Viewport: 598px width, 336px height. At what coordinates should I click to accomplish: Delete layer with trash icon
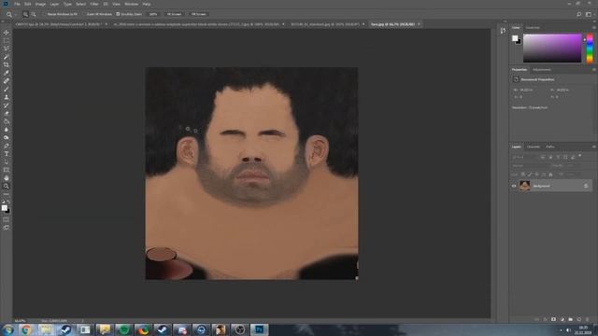pos(588,319)
